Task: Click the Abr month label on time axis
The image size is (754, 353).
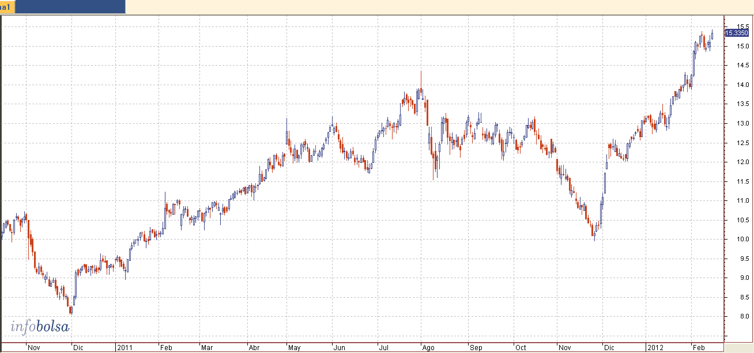Action: [254, 348]
